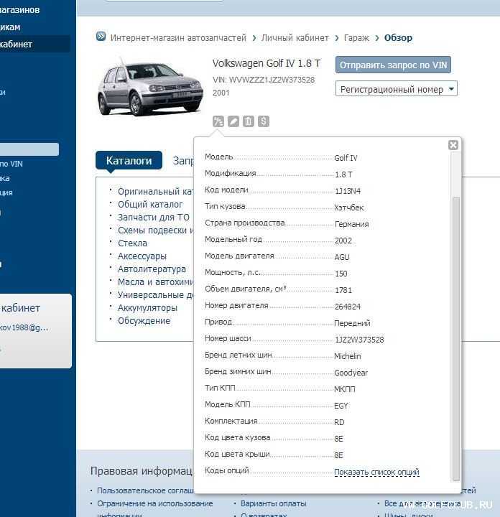Screen dimensions: 500x517
Task: Open Автолитература catalog link
Action: [152, 269]
